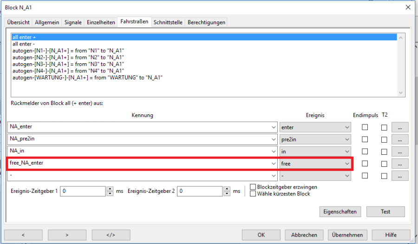Open Ereignis dropdown showing 'pre2in'
Screen dimensions: 418x244
346,139
